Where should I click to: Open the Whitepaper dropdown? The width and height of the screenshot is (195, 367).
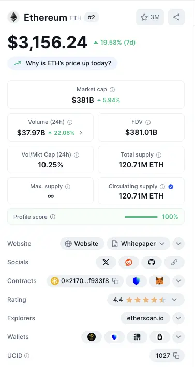138,244
